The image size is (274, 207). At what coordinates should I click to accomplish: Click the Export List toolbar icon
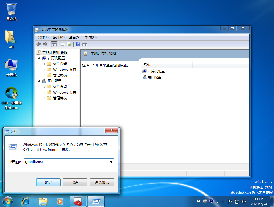click(x=69, y=44)
